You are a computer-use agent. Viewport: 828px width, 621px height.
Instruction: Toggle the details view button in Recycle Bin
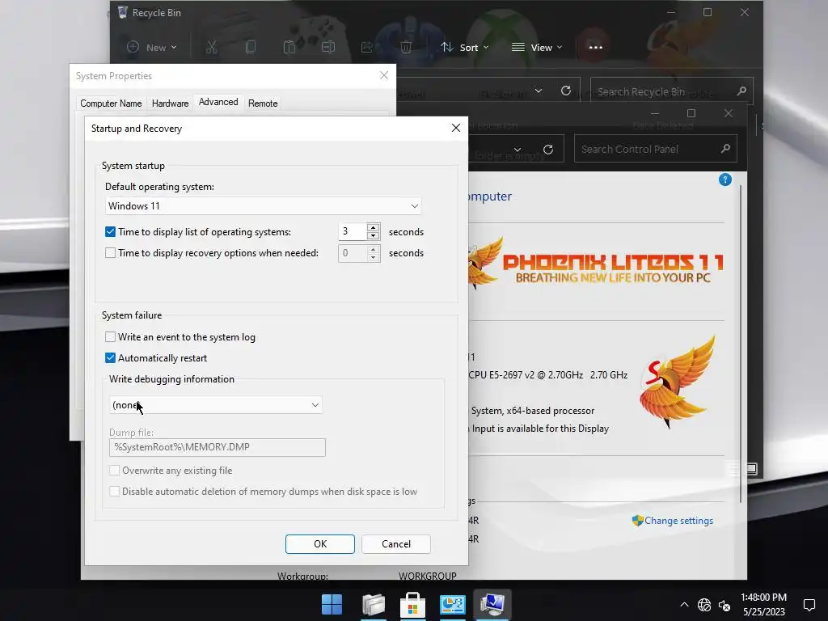point(734,469)
